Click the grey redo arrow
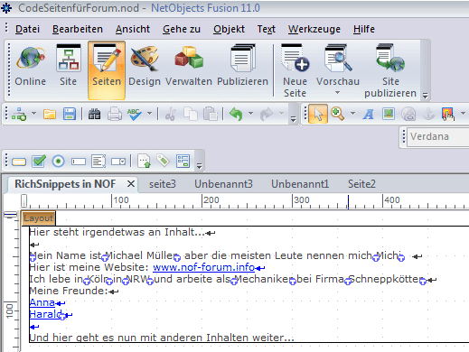 (x=267, y=115)
